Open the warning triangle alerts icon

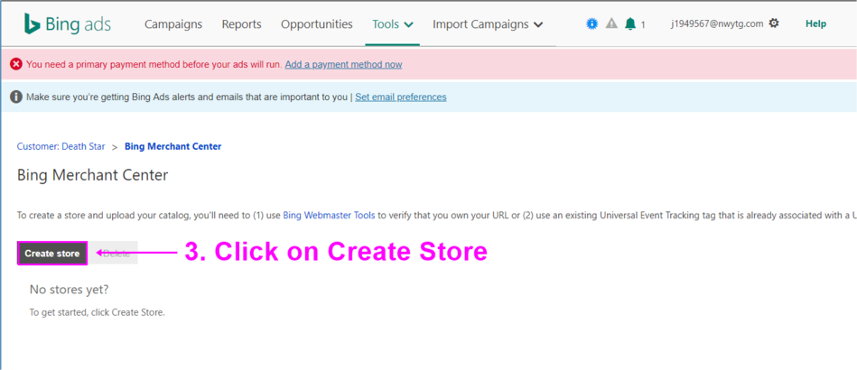(611, 24)
